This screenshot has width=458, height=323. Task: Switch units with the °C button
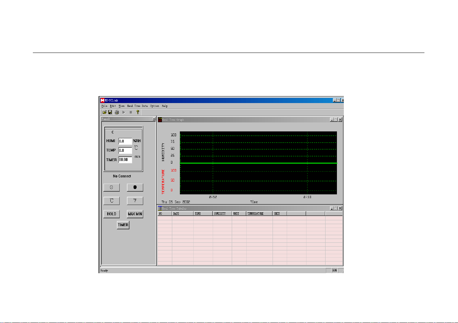111,201
